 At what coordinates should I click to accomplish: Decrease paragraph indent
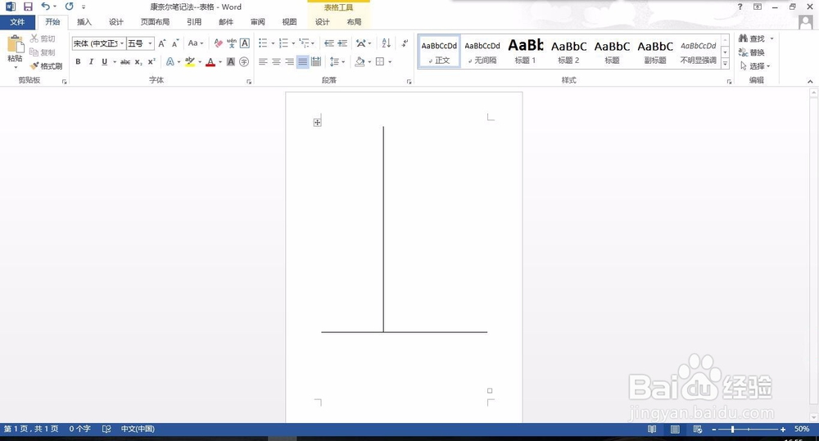(x=329, y=43)
